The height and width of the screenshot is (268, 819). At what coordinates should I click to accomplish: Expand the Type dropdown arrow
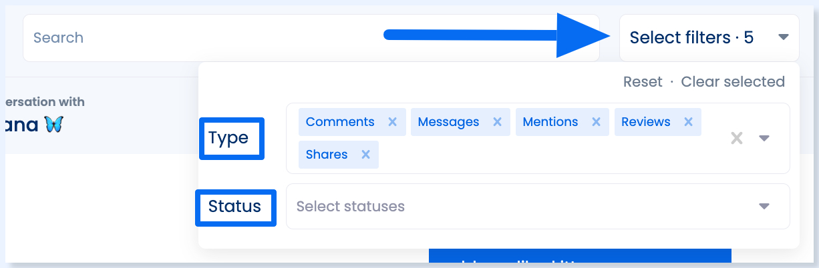pos(765,138)
